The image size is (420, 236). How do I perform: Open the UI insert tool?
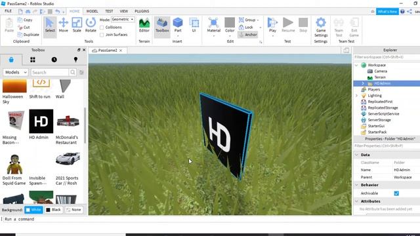click(x=194, y=25)
